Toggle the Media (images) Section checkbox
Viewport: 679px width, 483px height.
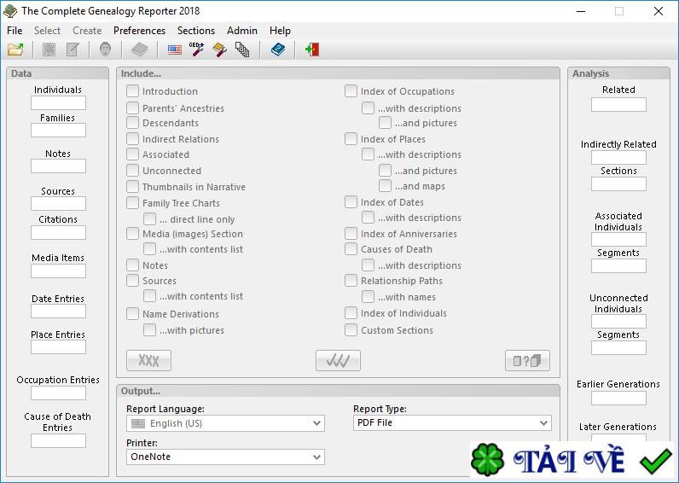[x=132, y=234]
